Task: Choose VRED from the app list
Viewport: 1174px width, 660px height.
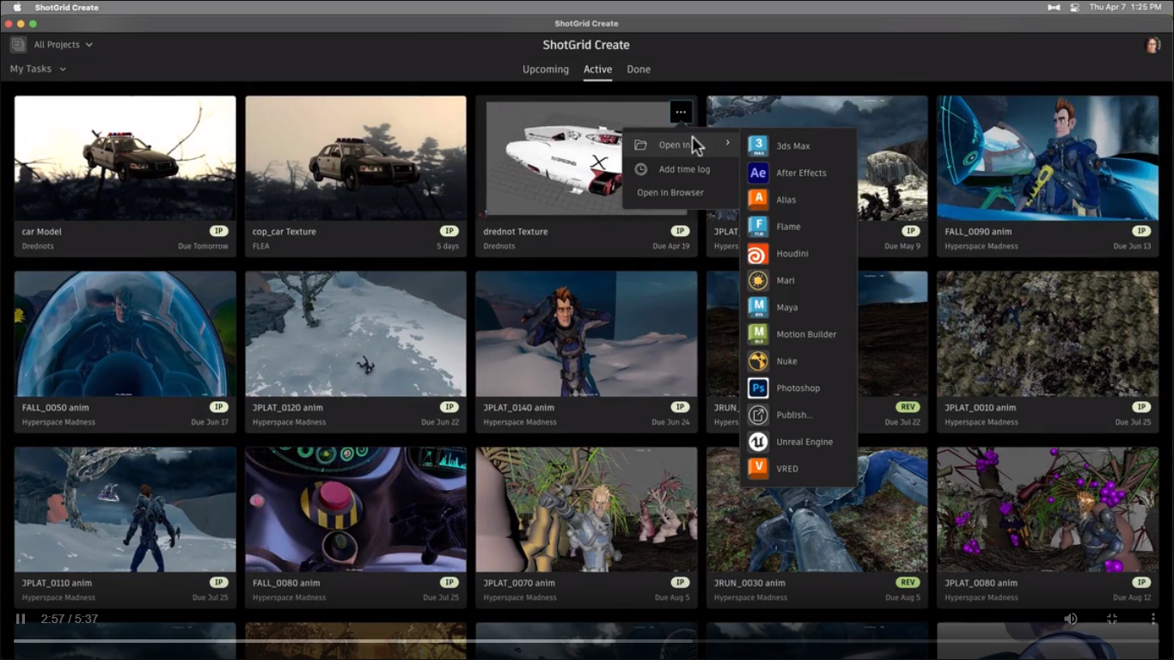Action: (798, 468)
